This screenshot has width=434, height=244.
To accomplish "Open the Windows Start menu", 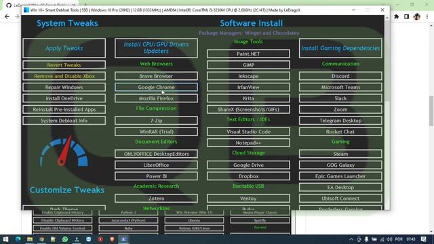I will pyautogui.click(x=5, y=239).
